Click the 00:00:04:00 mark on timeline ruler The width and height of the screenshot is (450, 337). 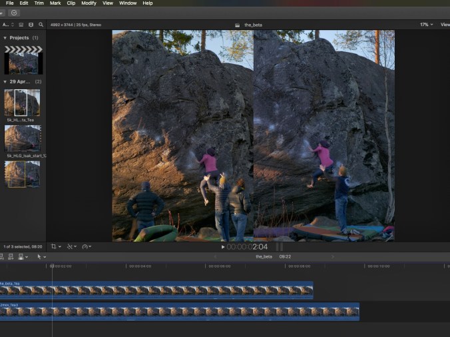pos(140,266)
